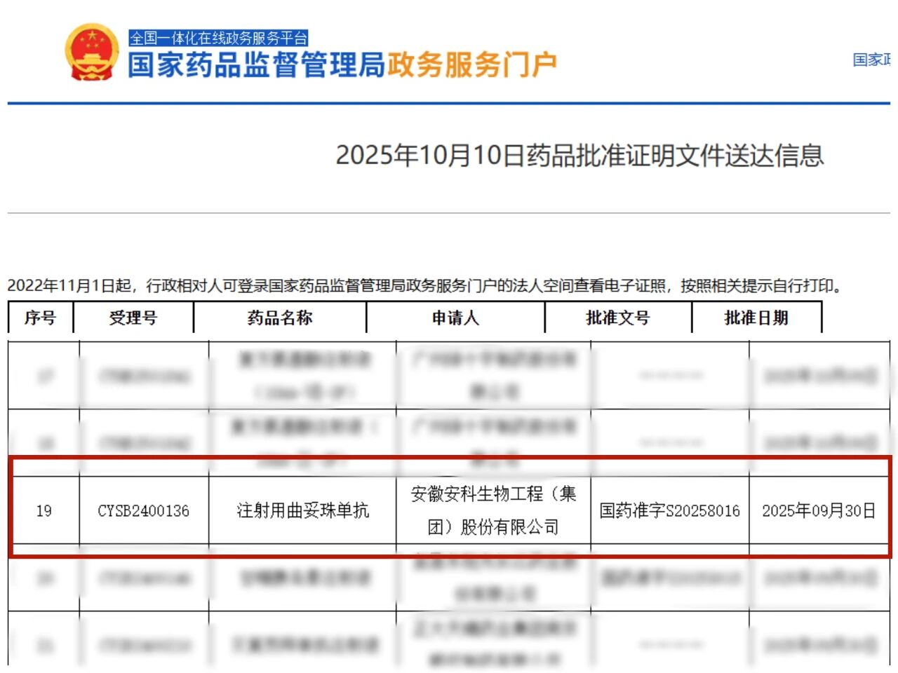Click the 批准文号 column header
Image resolution: width=898 pixels, height=673 pixels.
point(618,318)
